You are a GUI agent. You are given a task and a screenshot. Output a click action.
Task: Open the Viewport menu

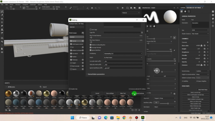[25, 5]
